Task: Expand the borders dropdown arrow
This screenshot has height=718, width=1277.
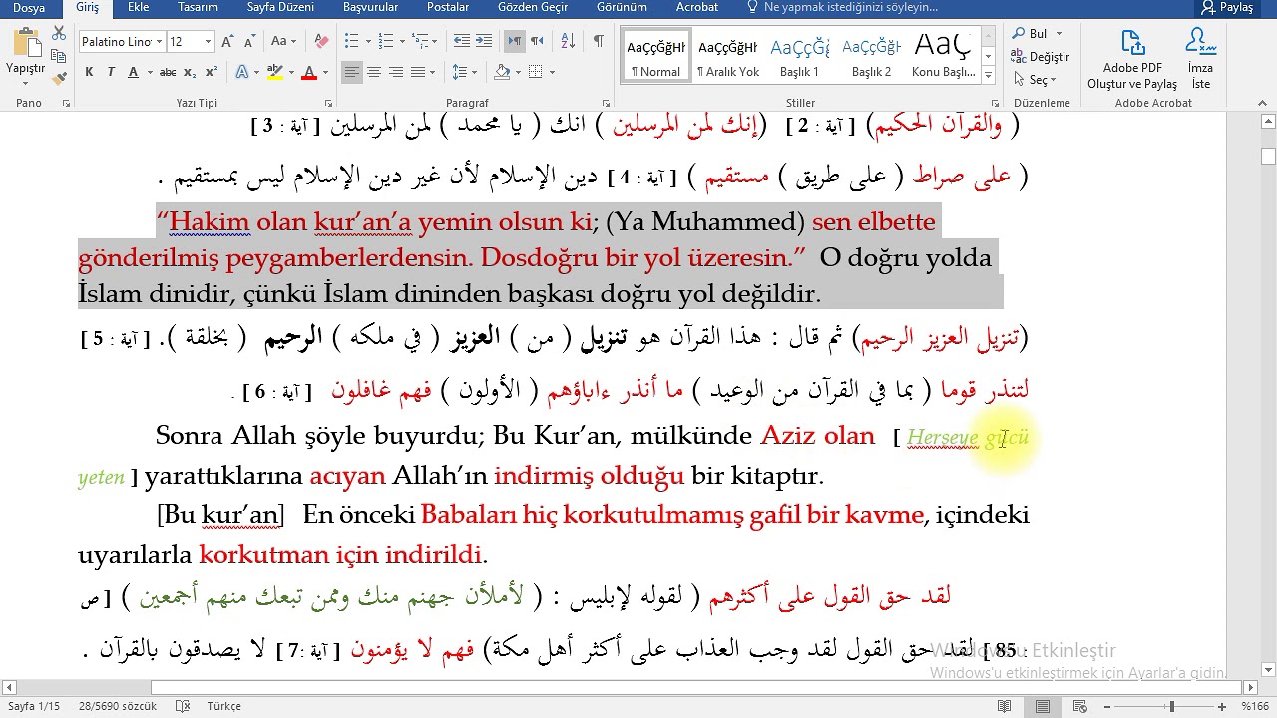Action: click(x=552, y=72)
